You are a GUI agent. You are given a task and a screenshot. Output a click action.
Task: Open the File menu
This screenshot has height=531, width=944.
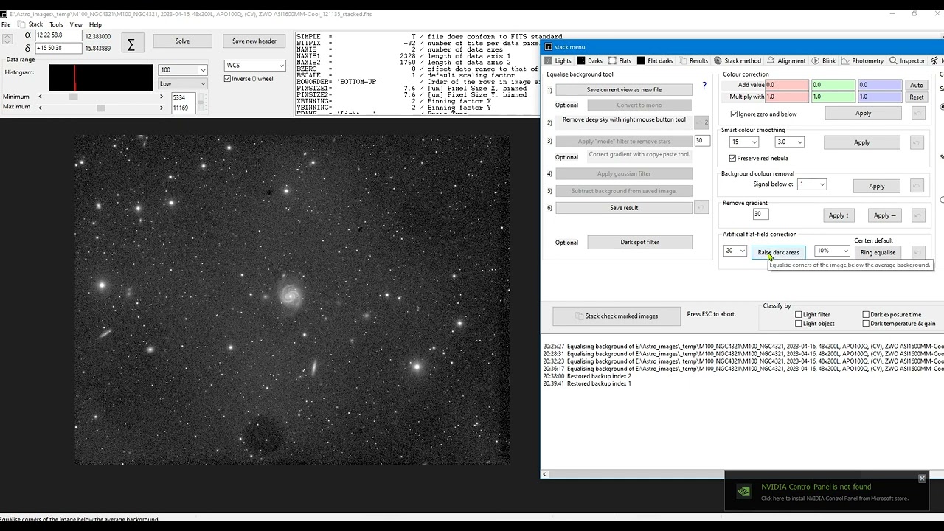(x=6, y=24)
